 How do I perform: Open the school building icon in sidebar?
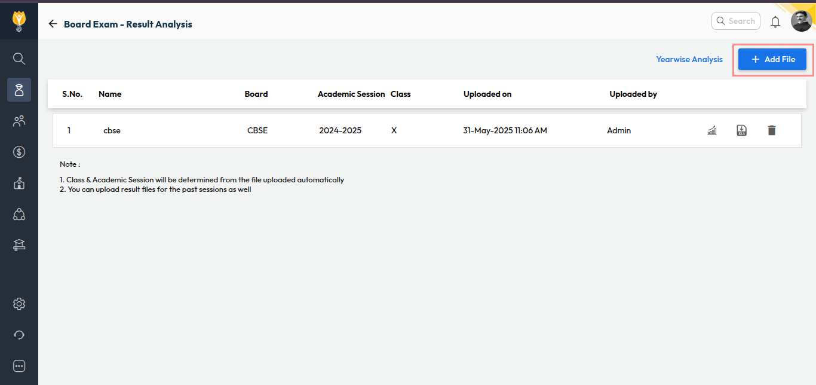click(19, 184)
